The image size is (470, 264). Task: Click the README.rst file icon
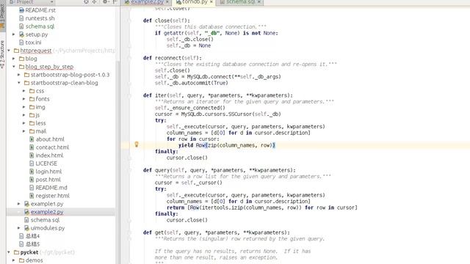point(21,10)
